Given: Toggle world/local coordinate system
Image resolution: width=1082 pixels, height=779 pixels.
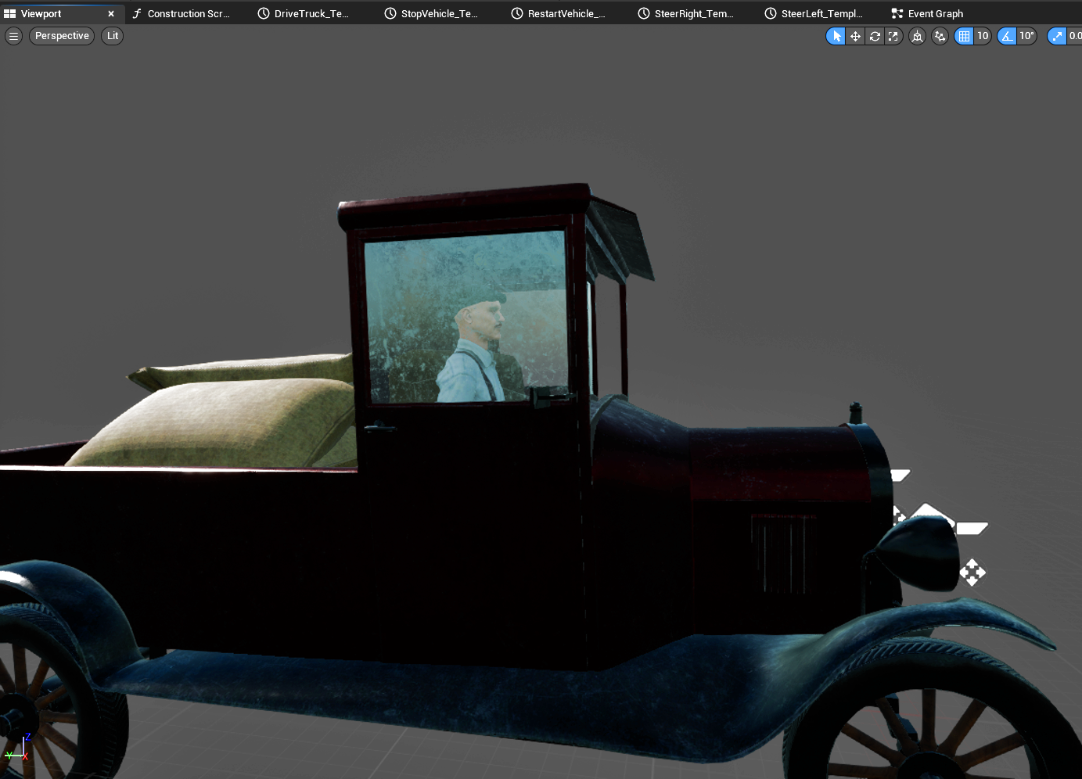Looking at the screenshot, I should (918, 36).
